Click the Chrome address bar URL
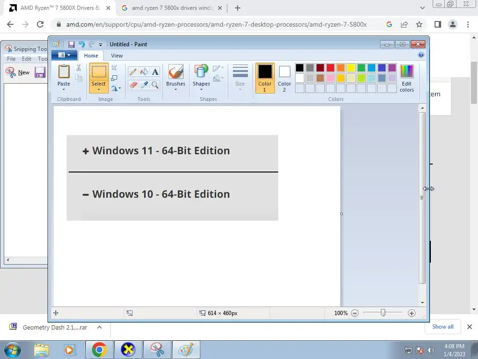478x359 pixels. click(216, 24)
